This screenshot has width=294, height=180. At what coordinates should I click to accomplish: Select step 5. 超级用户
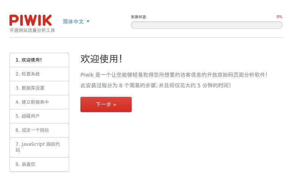coord(39,116)
